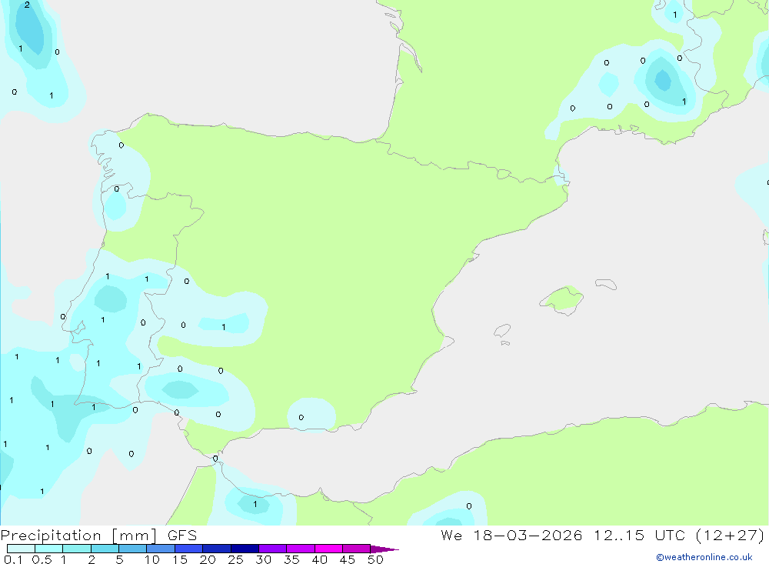Click the 45–50 mm legend color swatch
This screenshot has width=769, height=564.
click(x=357, y=549)
